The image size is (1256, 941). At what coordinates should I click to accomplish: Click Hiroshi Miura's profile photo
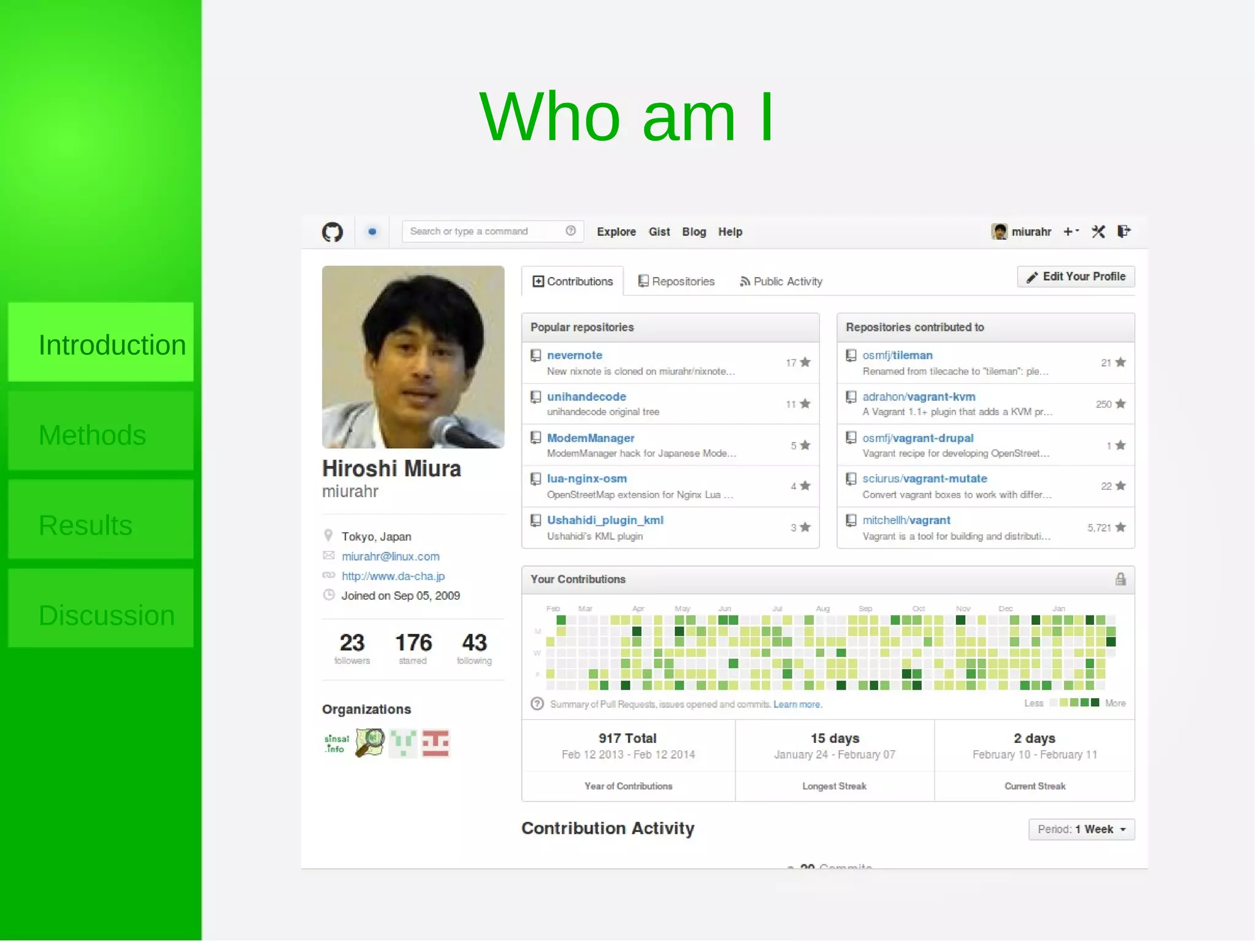click(x=413, y=357)
